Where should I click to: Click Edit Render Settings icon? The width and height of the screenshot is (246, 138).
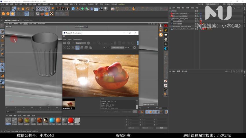(x=67, y=9)
